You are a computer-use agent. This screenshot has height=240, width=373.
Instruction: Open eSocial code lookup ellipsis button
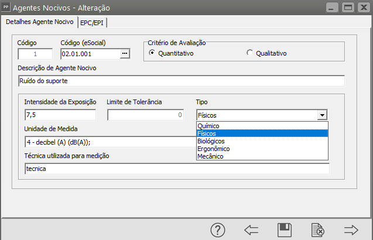tap(124, 54)
